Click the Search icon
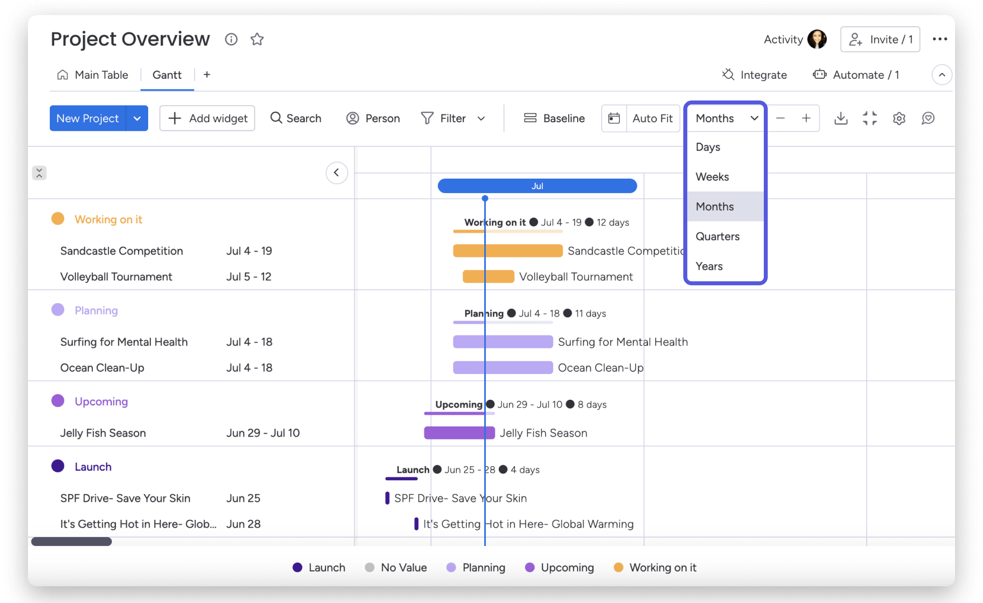 coord(276,118)
